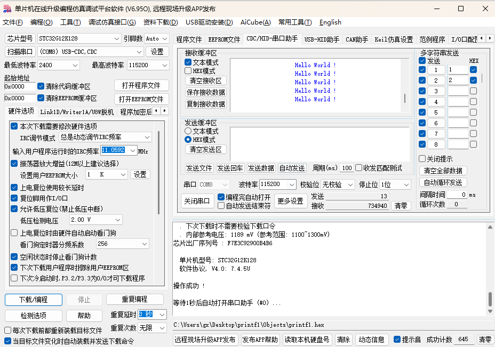
Task: Click the 下载/编程 button
Action: pyautogui.click(x=34, y=300)
